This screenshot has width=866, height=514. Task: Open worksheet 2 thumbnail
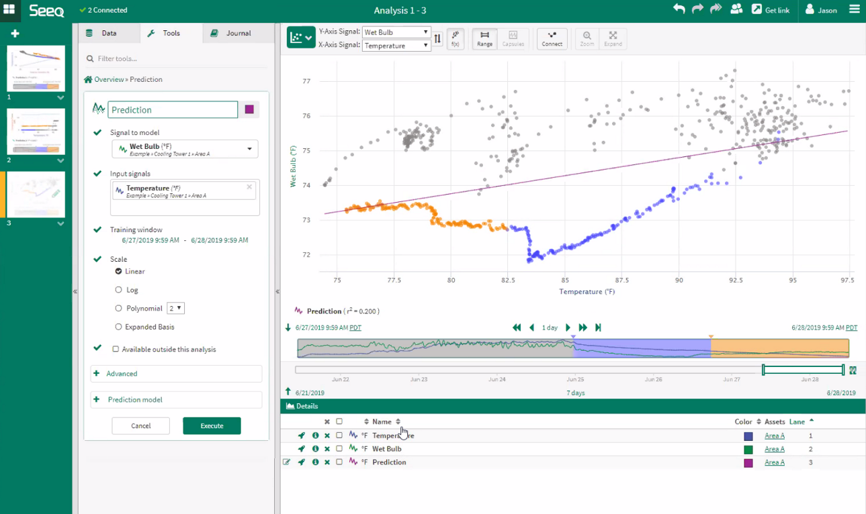(36, 132)
